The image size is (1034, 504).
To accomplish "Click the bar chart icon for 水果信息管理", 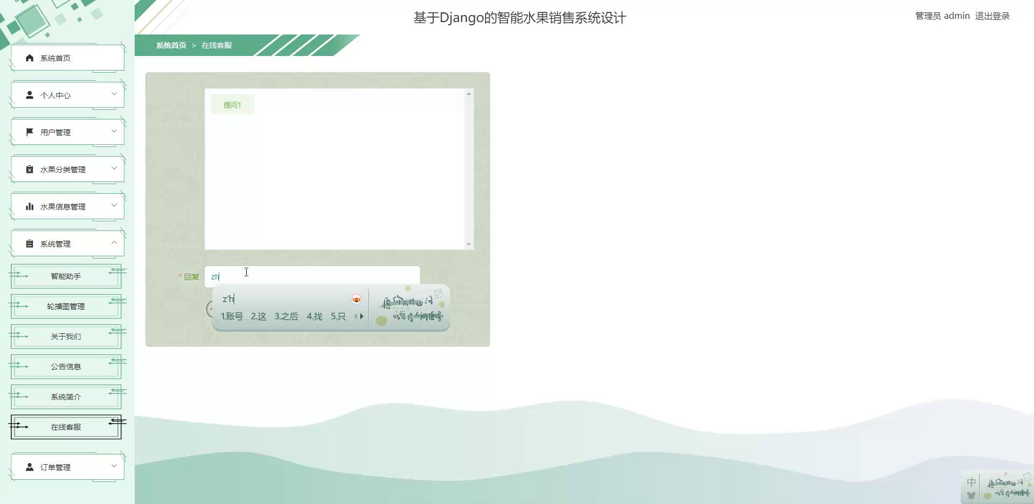I will coord(30,206).
